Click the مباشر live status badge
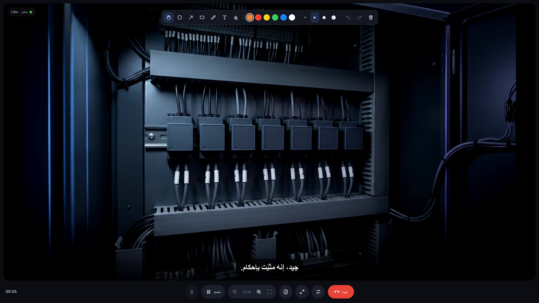The height and width of the screenshot is (303, 539). click(22, 12)
